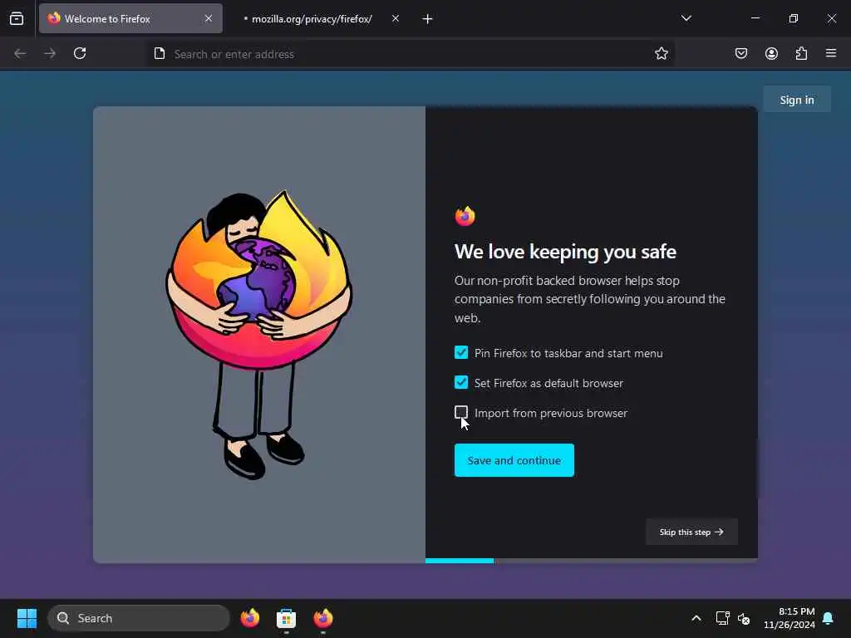The image size is (851, 638).
Task: Open the Extensions puzzle icon
Action: pos(801,54)
